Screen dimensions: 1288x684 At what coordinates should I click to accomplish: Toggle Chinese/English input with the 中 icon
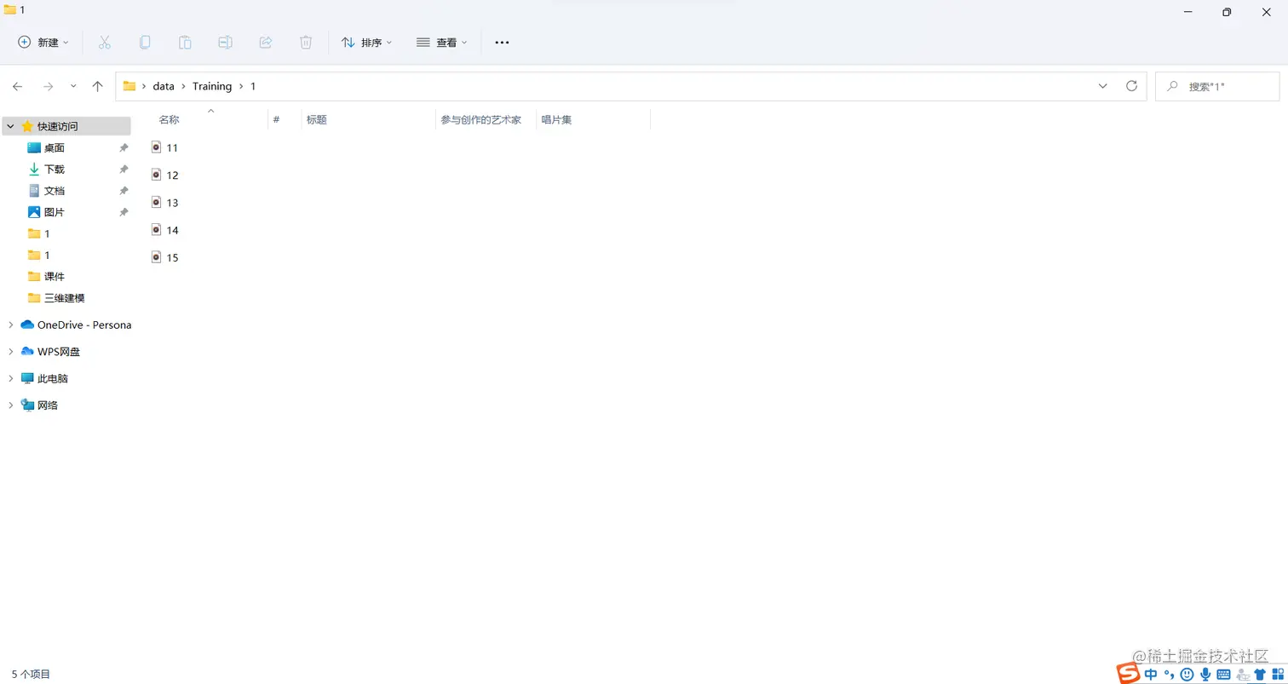point(1151,674)
